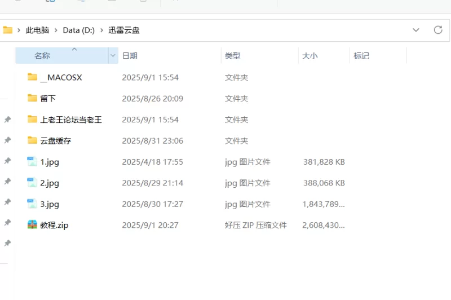Click size 381,828 KB of 1.jpg

click(324, 162)
